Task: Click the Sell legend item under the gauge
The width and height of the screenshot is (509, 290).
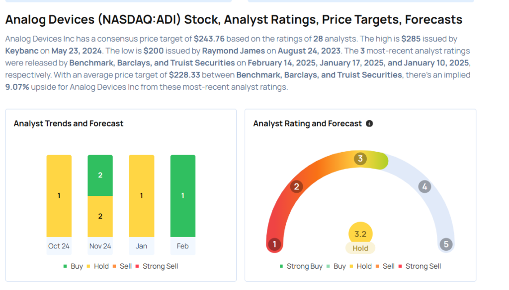Action: (384, 266)
